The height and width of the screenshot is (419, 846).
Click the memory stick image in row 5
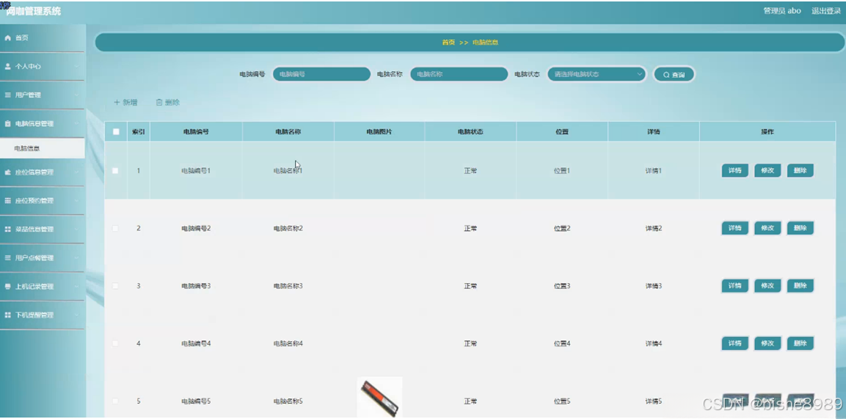point(380,398)
